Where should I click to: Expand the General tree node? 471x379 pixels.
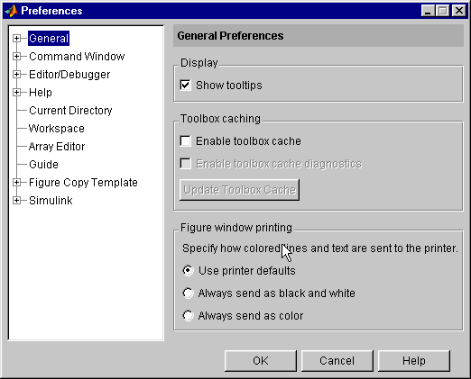17,39
